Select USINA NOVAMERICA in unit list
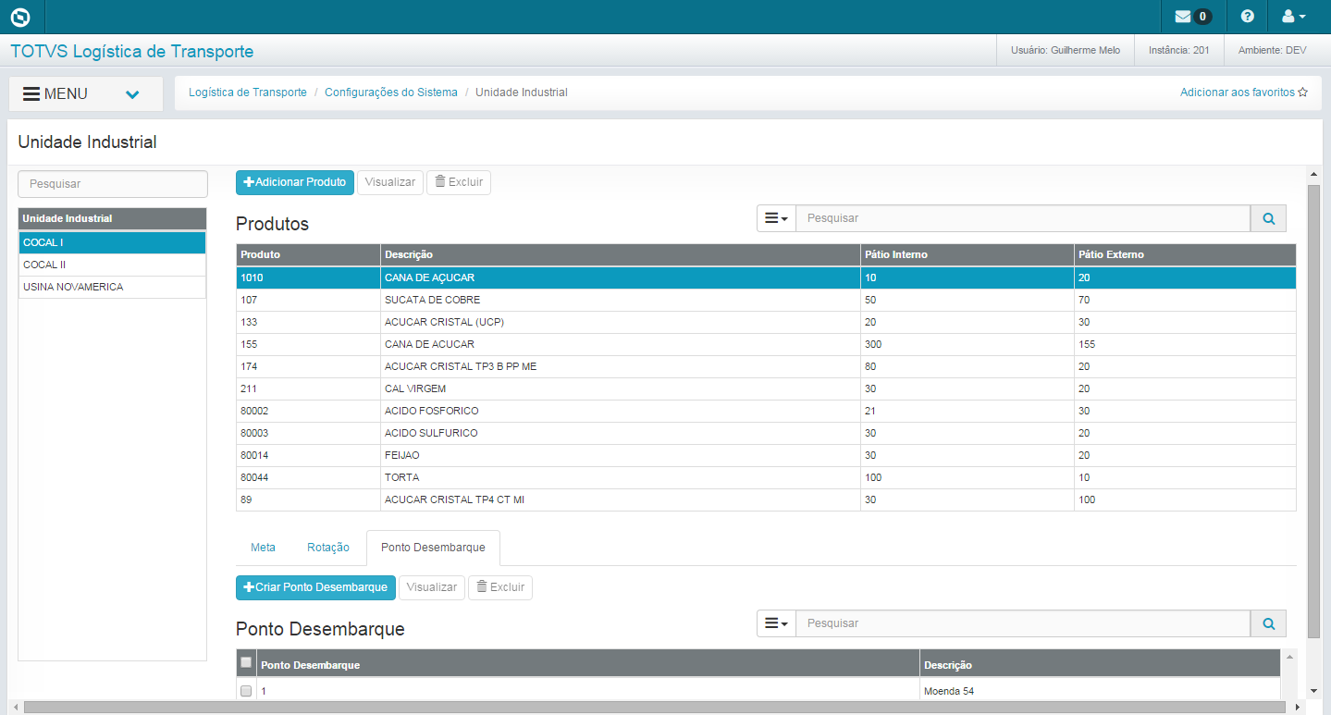The image size is (1331, 715). [x=112, y=287]
